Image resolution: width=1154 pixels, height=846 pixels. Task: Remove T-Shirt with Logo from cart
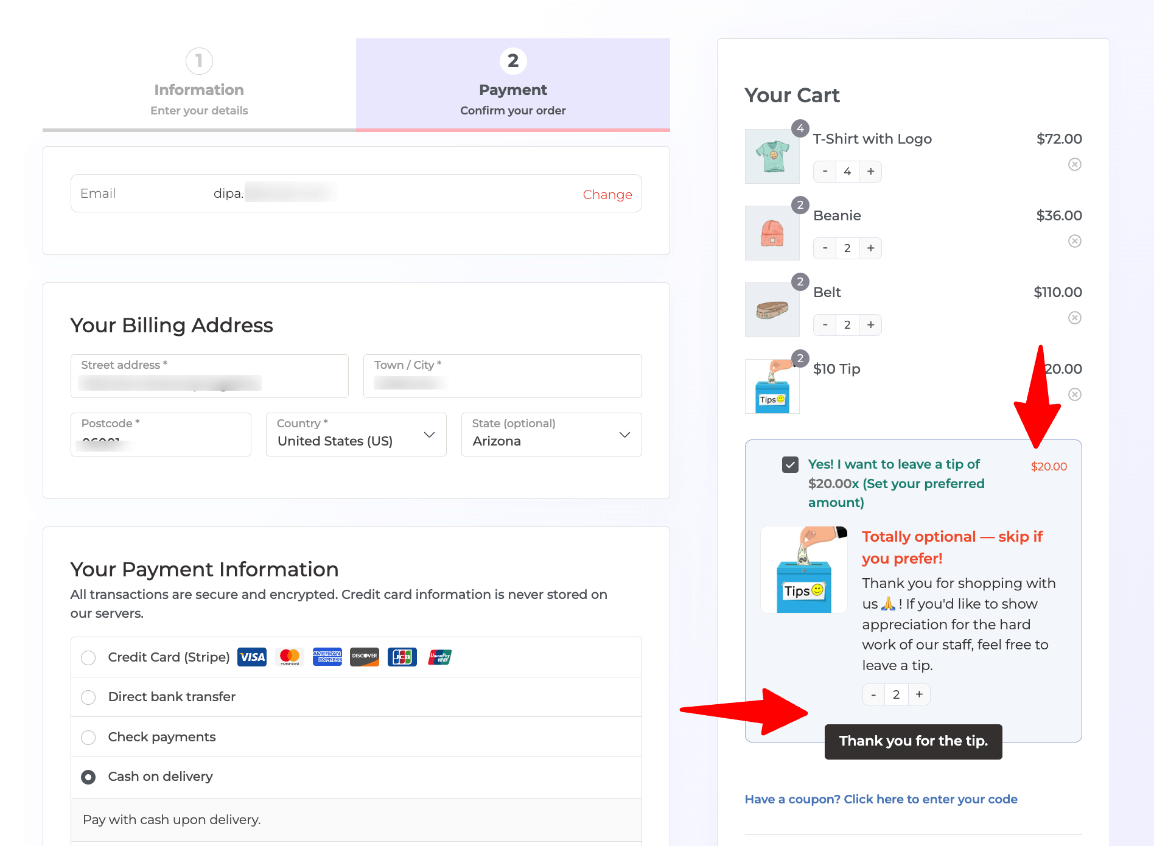coord(1075,164)
